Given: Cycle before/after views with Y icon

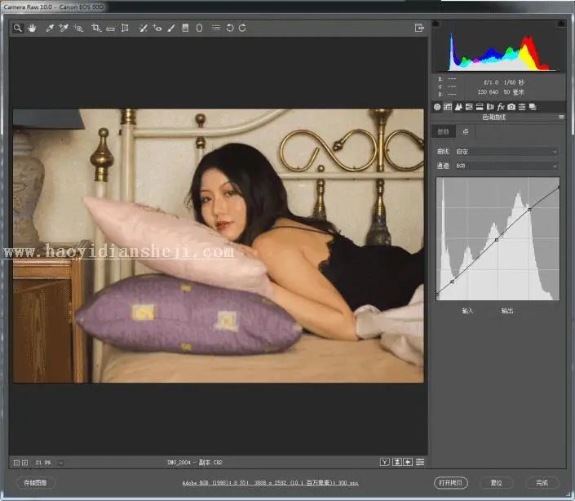Looking at the screenshot, I should [385, 462].
